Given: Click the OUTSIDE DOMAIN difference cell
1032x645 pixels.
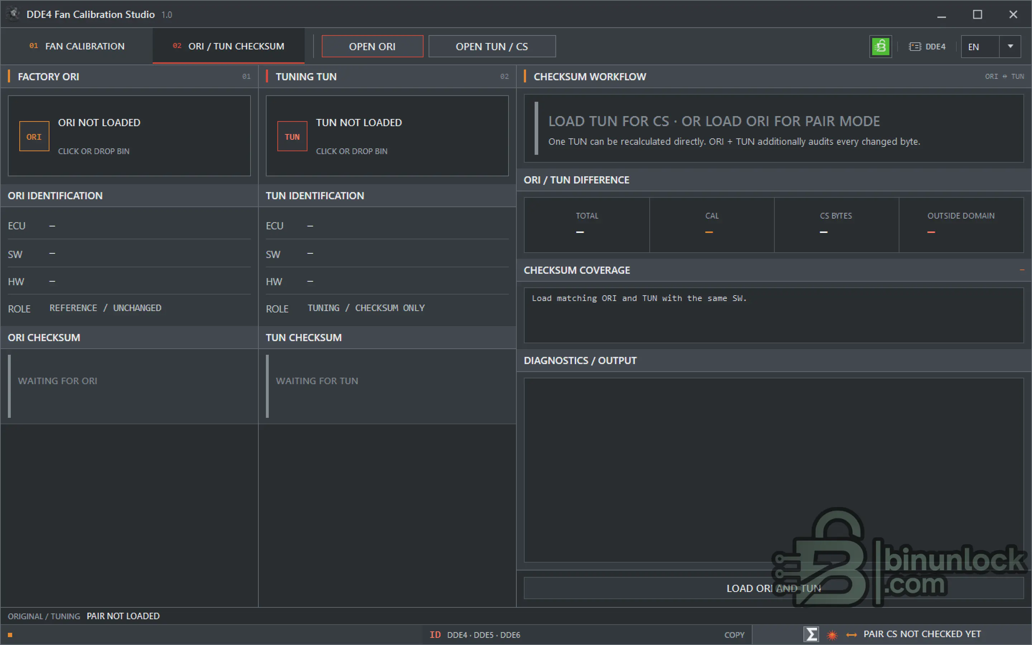Looking at the screenshot, I should point(961,225).
